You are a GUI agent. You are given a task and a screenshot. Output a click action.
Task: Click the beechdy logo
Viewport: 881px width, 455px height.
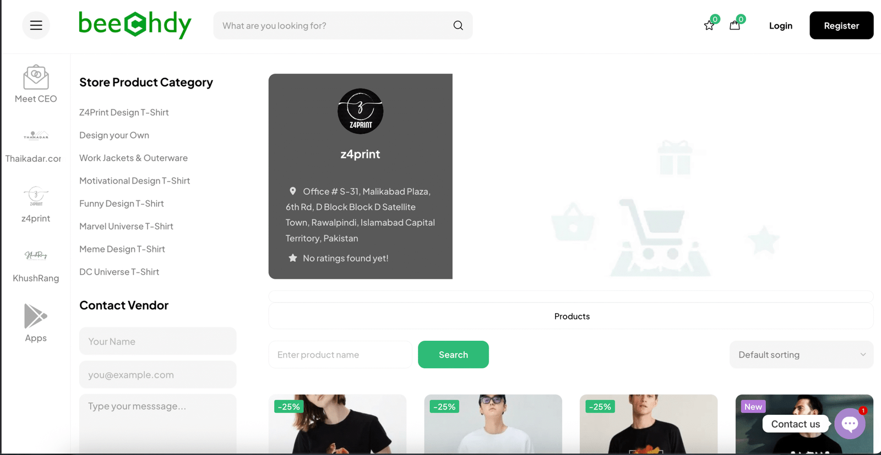pyautogui.click(x=135, y=25)
